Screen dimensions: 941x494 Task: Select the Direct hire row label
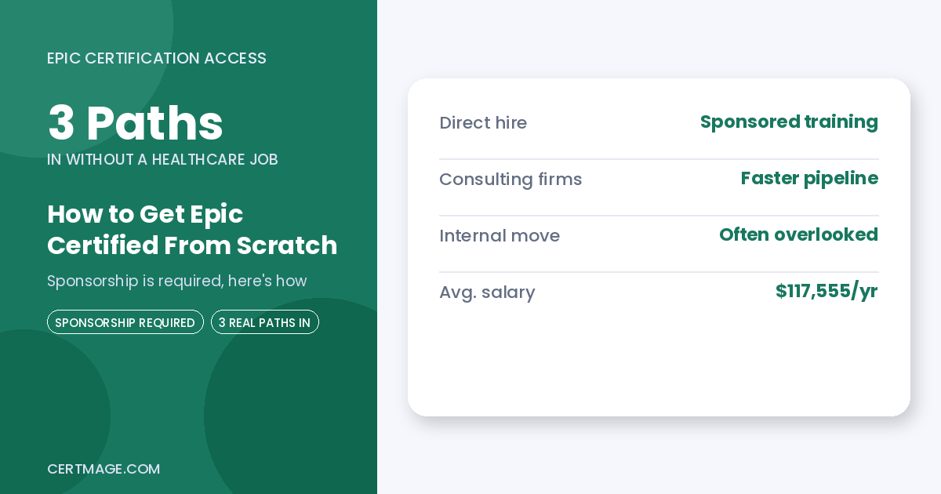[x=483, y=123]
